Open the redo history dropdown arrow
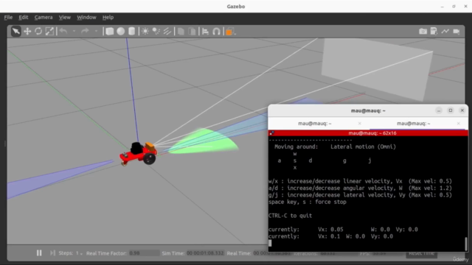Viewport: 472px width, 265px height. pos(96,31)
